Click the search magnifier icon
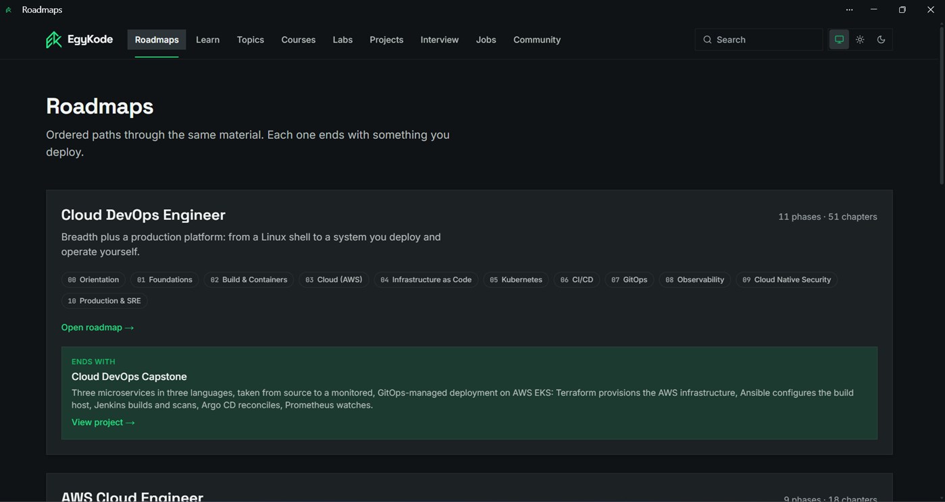The height and width of the screenshot is (502, 945). [707, 40]
